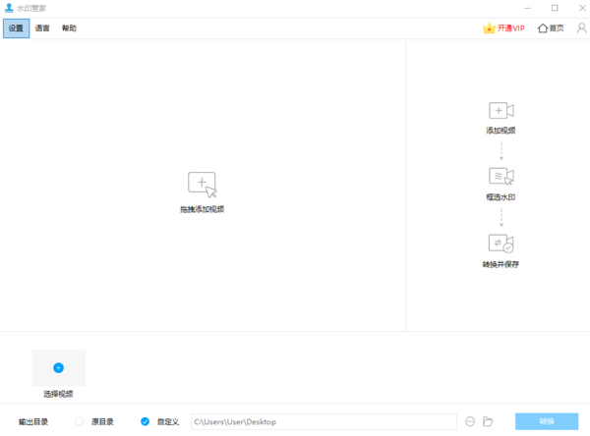Open the 帮助 help menu
This screenshot has width=590, height=436.
[x=69, y=28]
